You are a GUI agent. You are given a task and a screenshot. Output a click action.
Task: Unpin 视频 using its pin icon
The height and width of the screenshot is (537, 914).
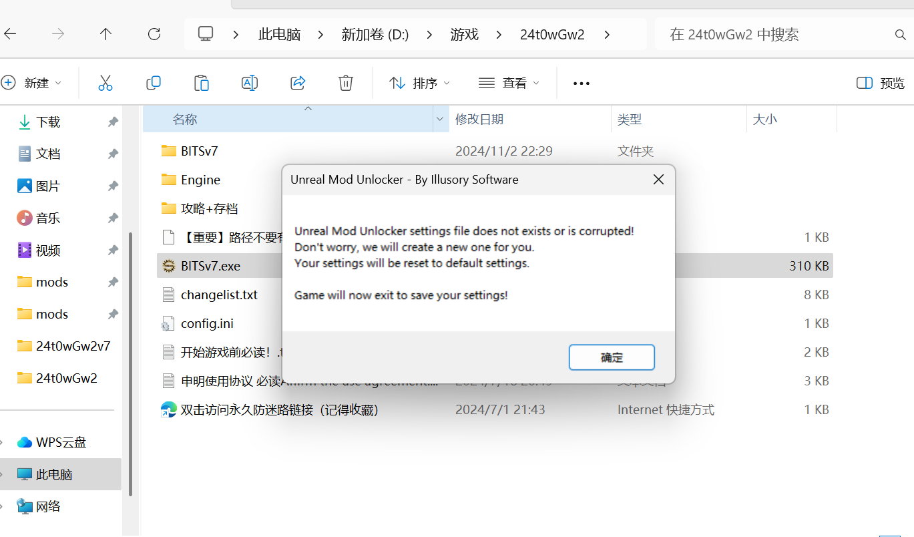tap(113, 250)
